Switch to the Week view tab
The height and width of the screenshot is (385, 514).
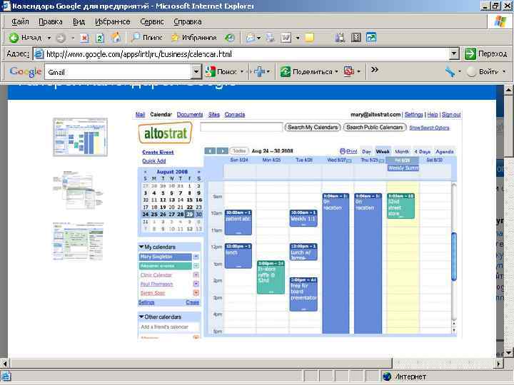[x=383, y=152]
